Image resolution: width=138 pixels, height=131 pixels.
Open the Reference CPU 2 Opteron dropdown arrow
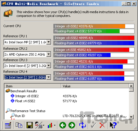pos(49,54)
